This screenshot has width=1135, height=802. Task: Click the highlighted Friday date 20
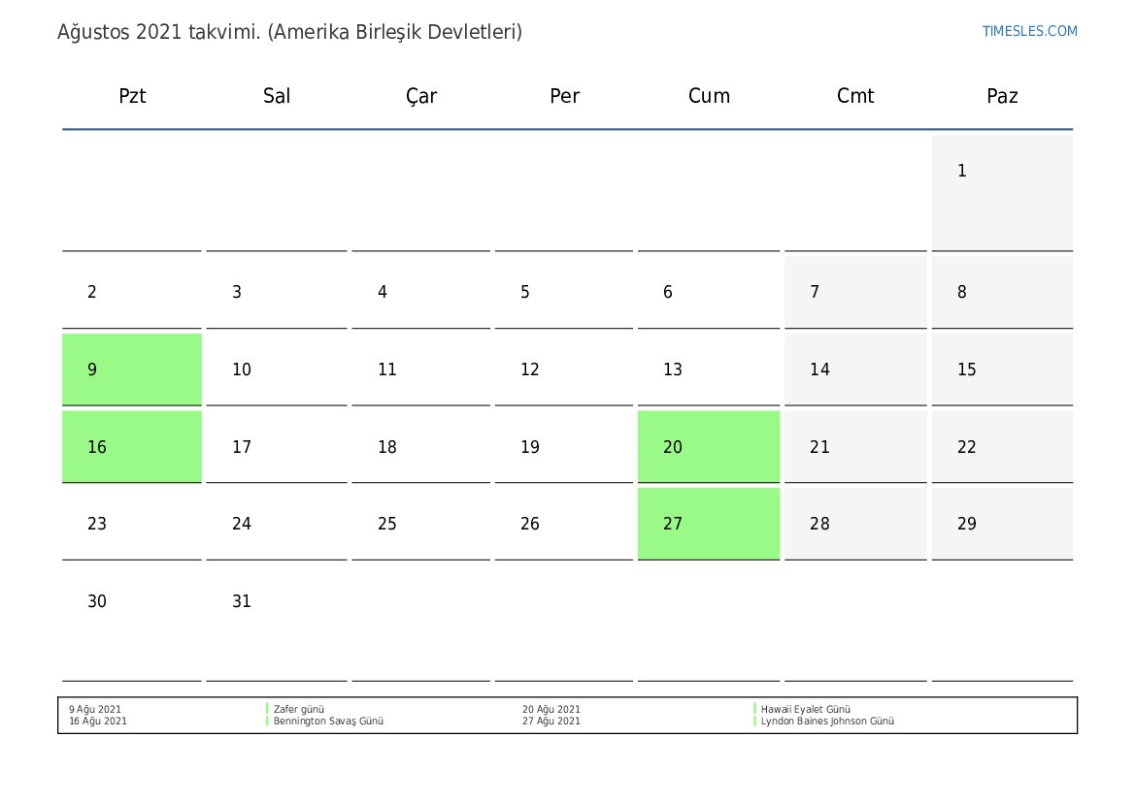click(x=708, y=447)
